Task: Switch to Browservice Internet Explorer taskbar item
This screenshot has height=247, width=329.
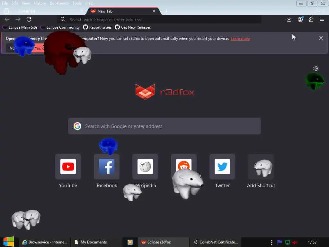Action: click(x=45, y=242)
